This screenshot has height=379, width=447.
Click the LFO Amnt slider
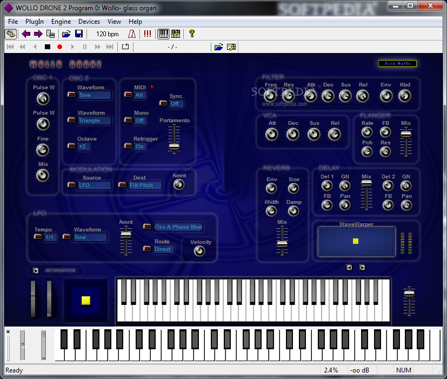(126, 241)
